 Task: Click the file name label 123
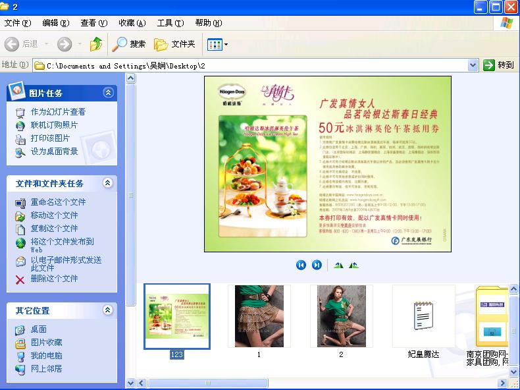tap(177, 354)
